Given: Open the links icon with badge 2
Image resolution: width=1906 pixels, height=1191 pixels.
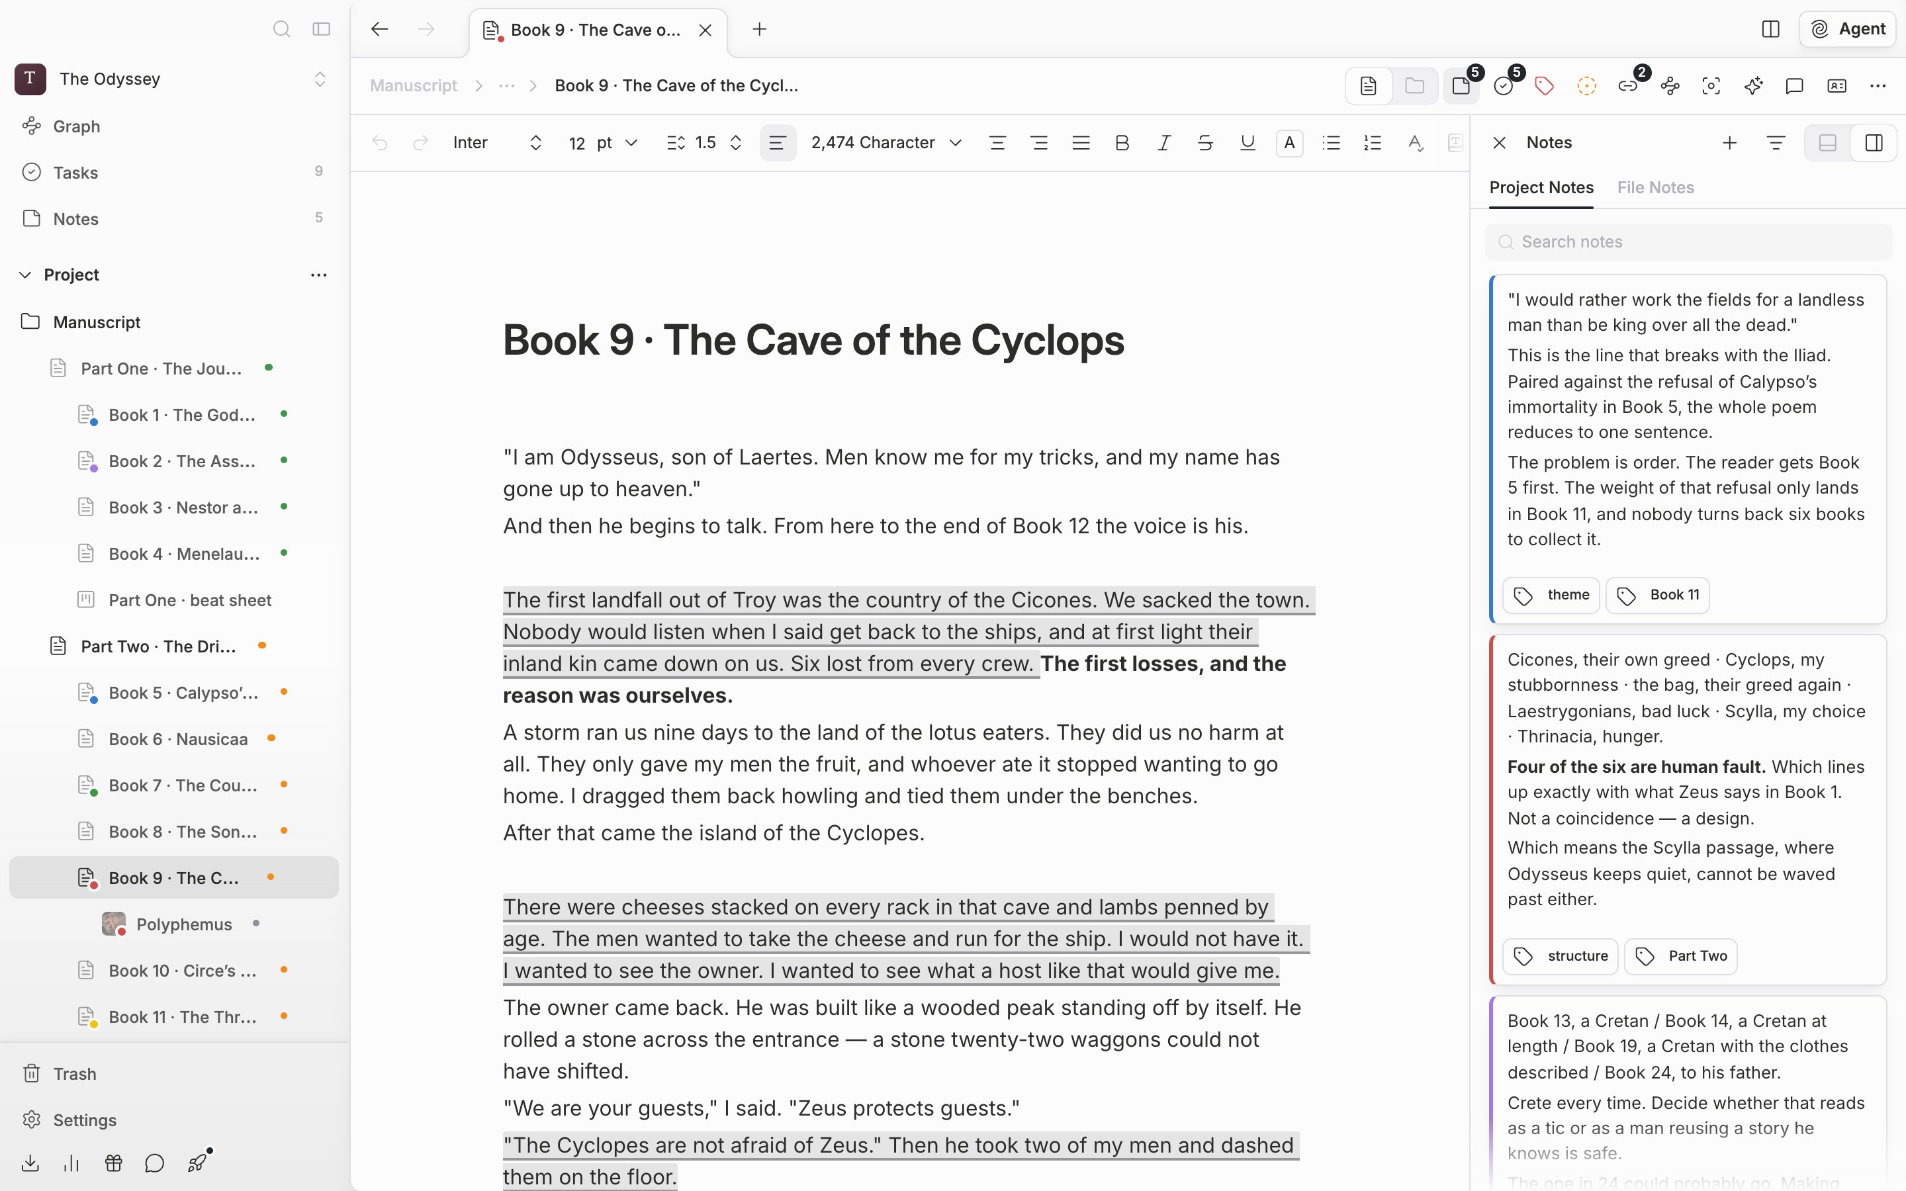Looking at the screenshot, I should coord(1628,86).
